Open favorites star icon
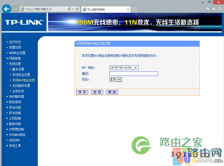The width and height of the screenshot is (224, 166). 214,9
